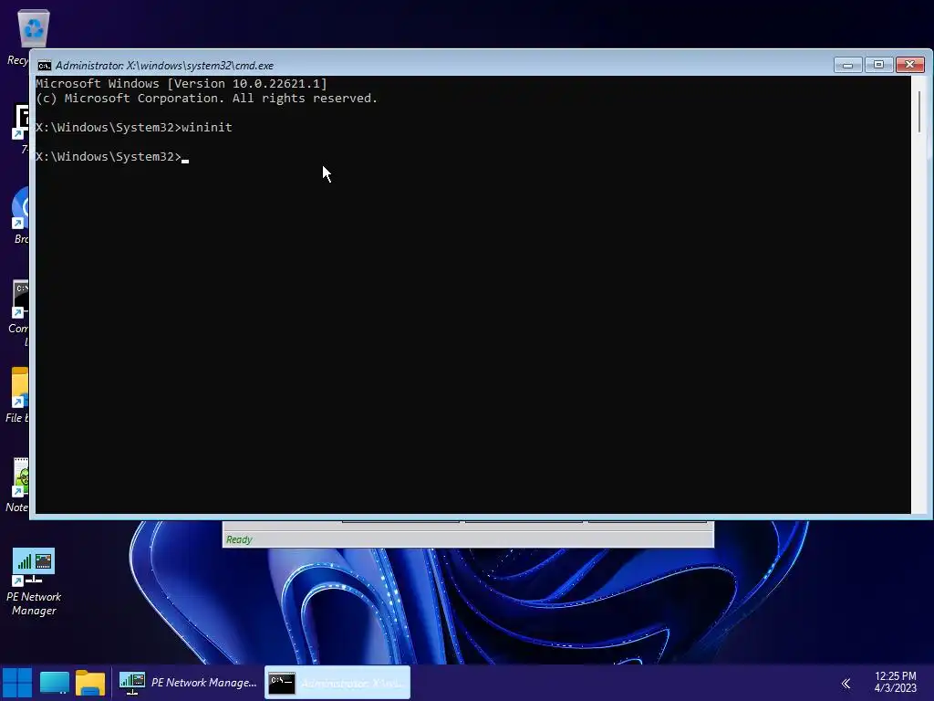This screenshot has height=701, width=934.
Task: Select the Browser desktop shortcut
Action: (x=20, y=215)
